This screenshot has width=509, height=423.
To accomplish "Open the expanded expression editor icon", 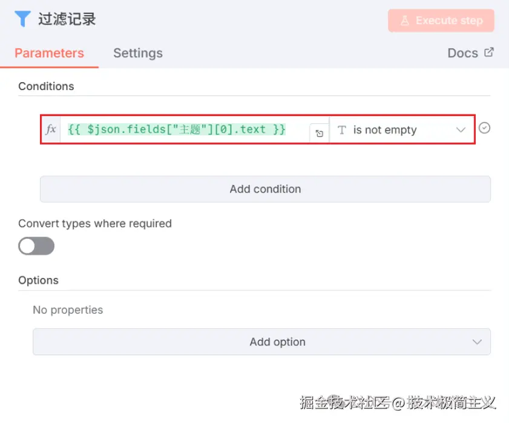I will [x=319, y=133].
